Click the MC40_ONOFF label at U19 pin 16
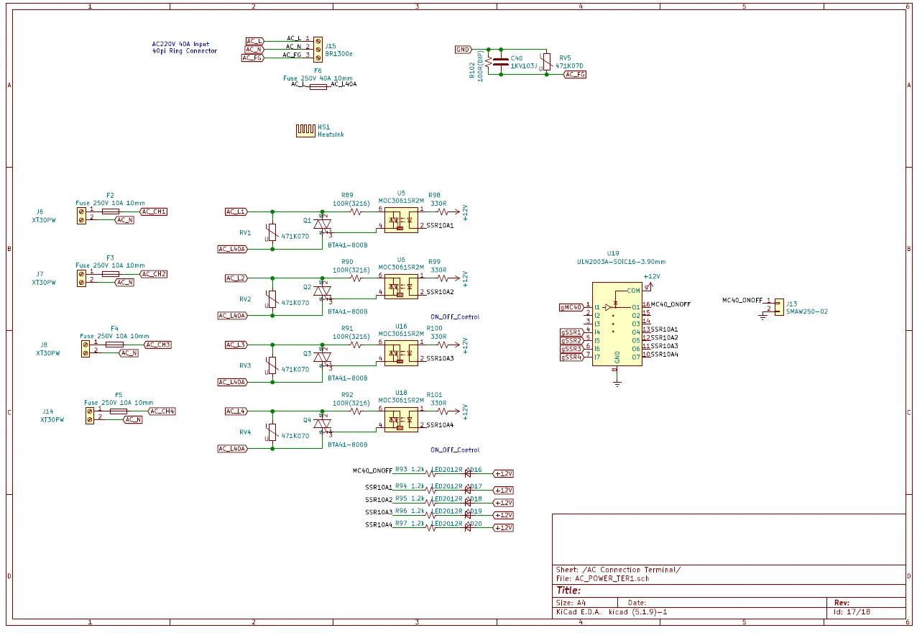 (x=671, y=304)
